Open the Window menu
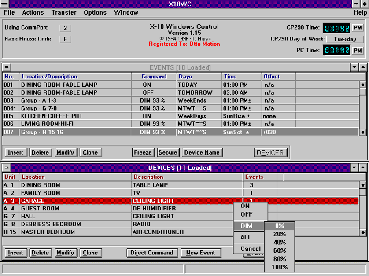 click(126, 13)
